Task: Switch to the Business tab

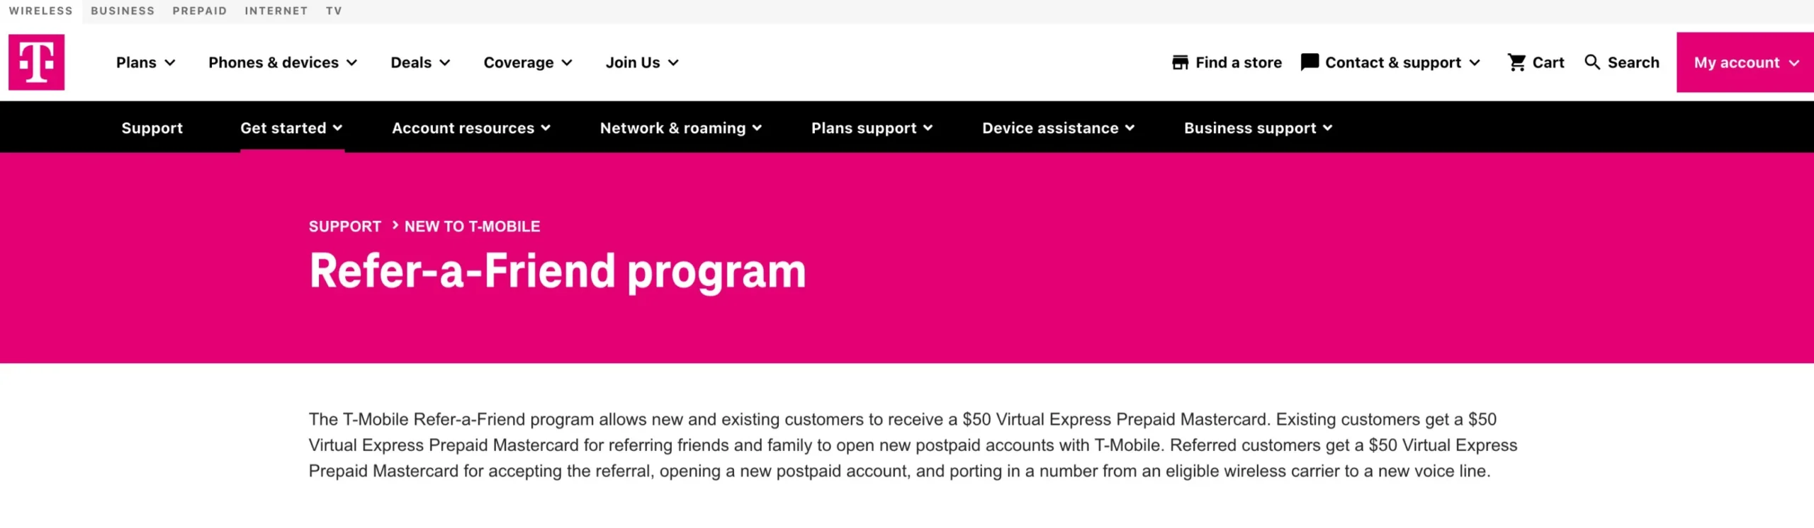Action: click(x=123, y=11)
